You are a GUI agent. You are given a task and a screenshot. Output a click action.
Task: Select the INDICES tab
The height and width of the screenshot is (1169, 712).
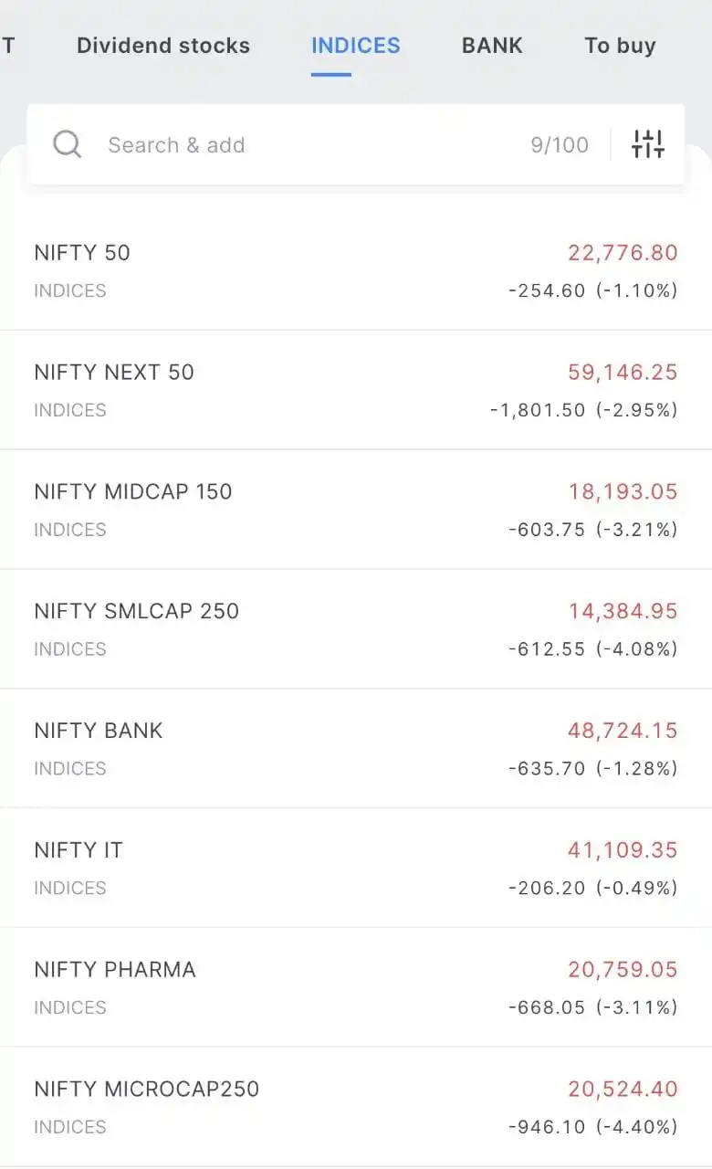(356, 46)
